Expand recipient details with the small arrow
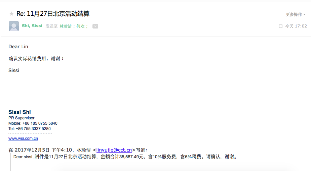 (95, 26)
